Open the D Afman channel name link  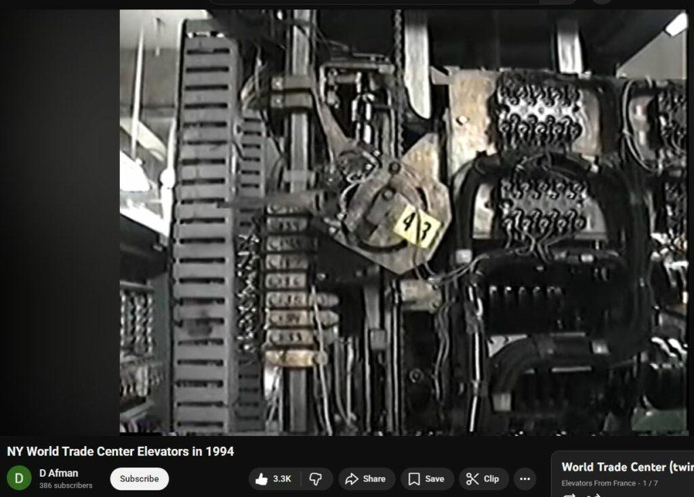58,473
